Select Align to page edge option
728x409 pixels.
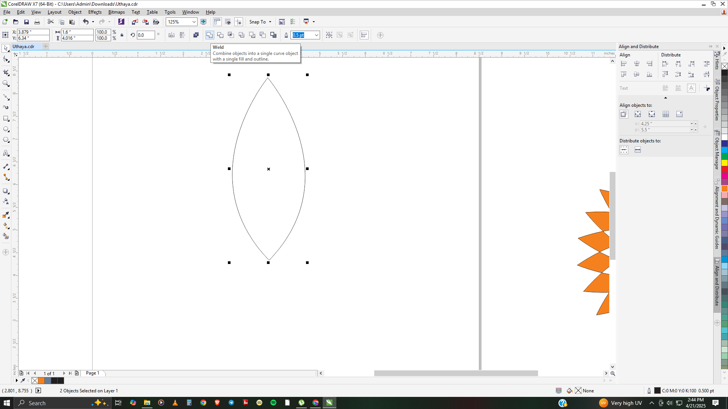point(638,114)
